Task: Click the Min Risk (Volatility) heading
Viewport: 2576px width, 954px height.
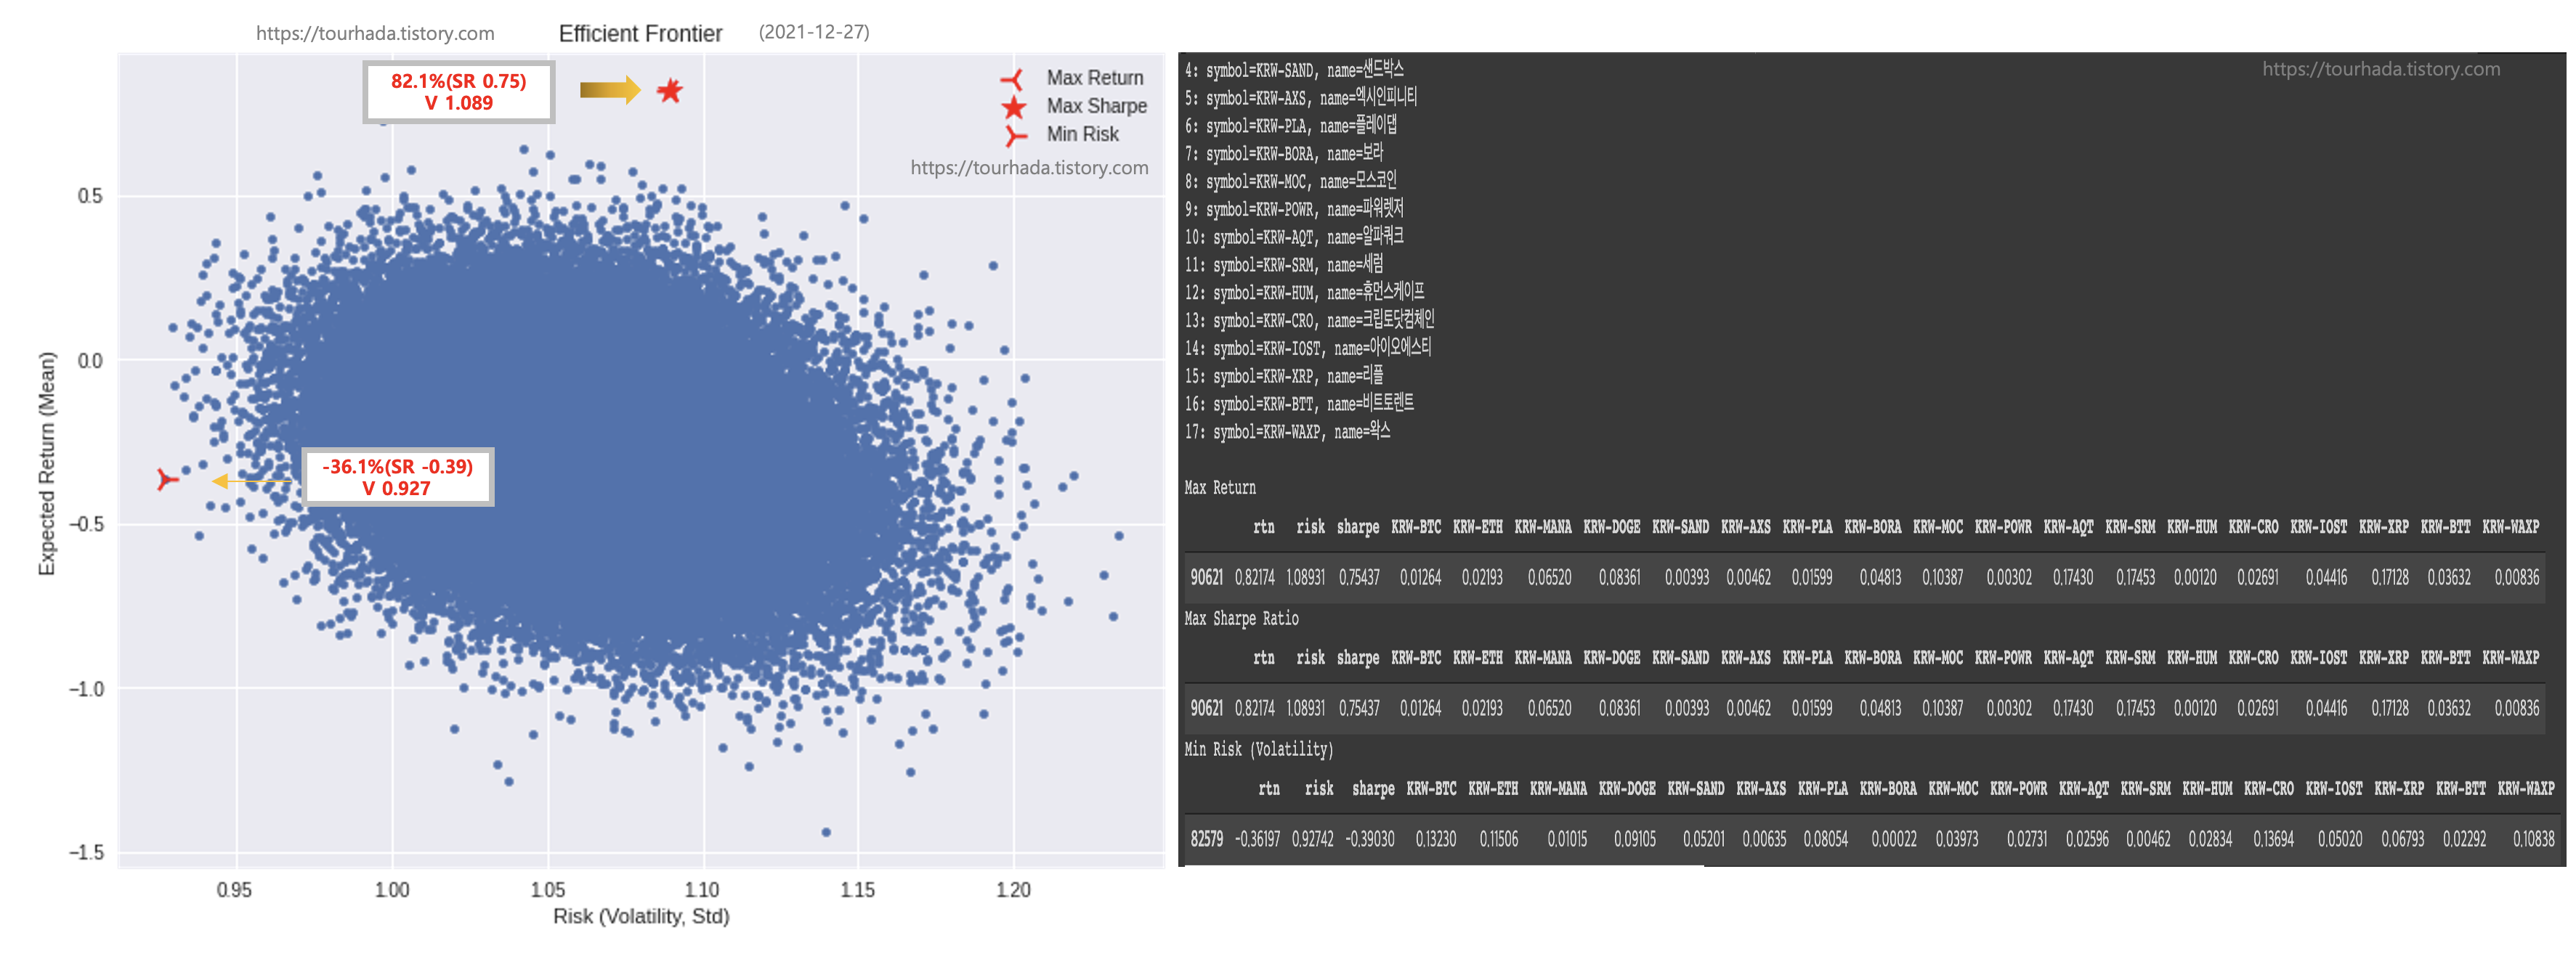Action: pyautogui.click(x=1258, y=749)
